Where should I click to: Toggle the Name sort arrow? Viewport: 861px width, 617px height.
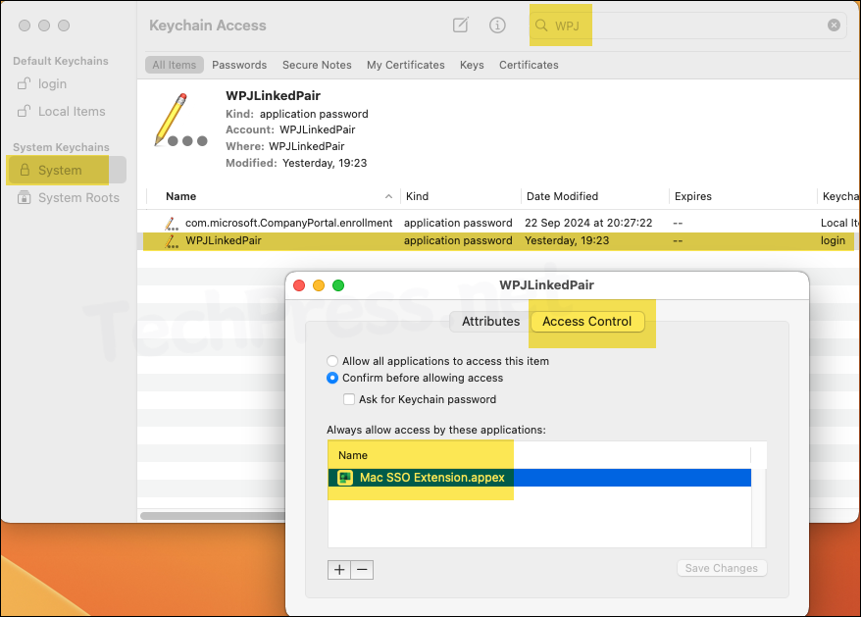point(388,196)
